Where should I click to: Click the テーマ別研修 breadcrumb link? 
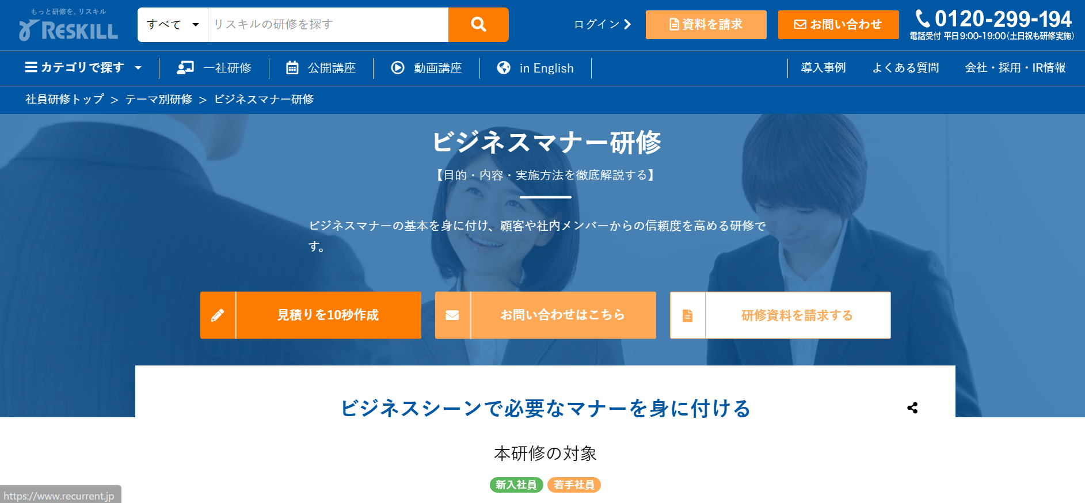click(159, 100)
